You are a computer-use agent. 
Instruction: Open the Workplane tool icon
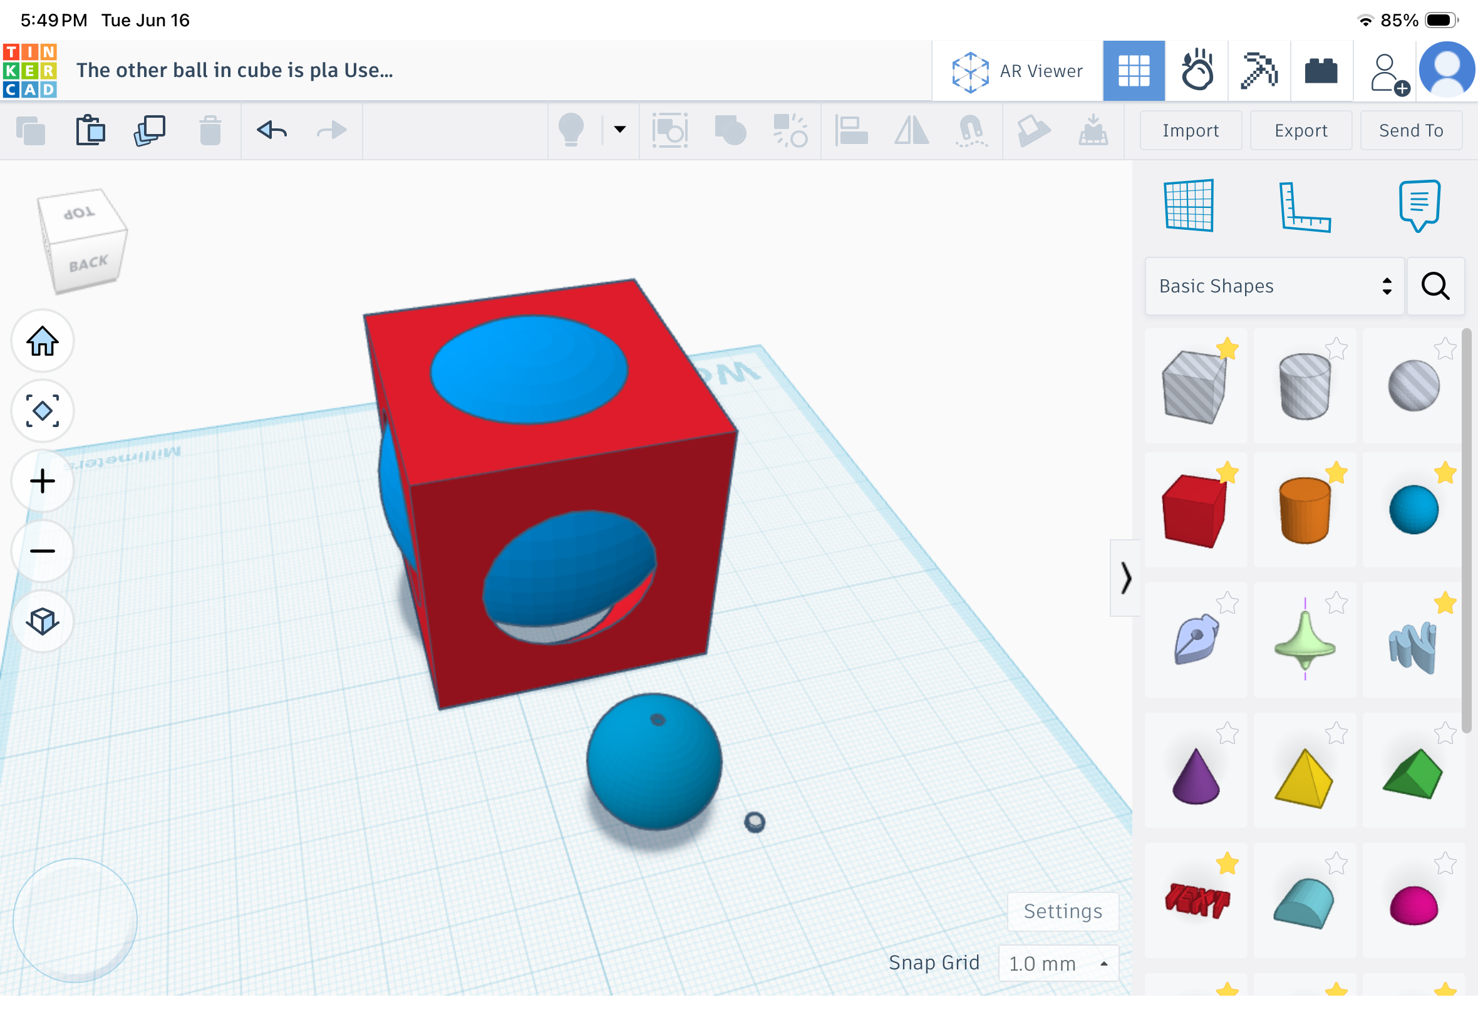tap(1189, 205)
